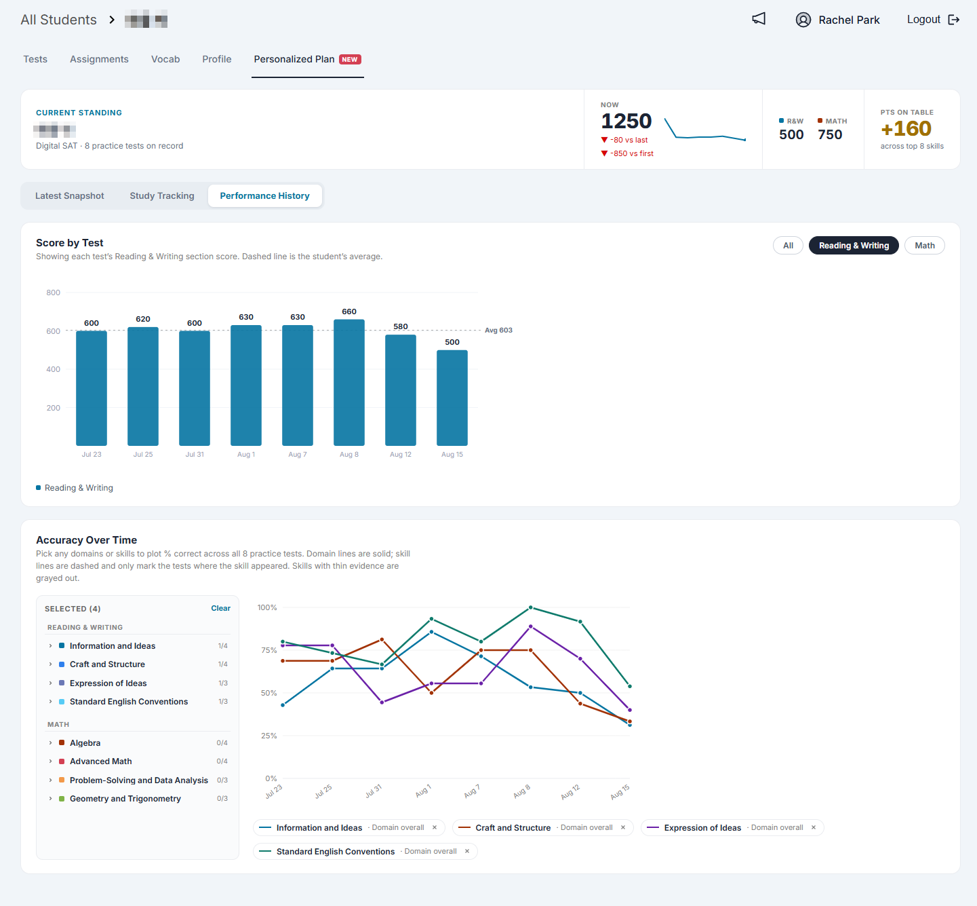Click the logout arrow icon
977x906 pixels.
(954, 20)
